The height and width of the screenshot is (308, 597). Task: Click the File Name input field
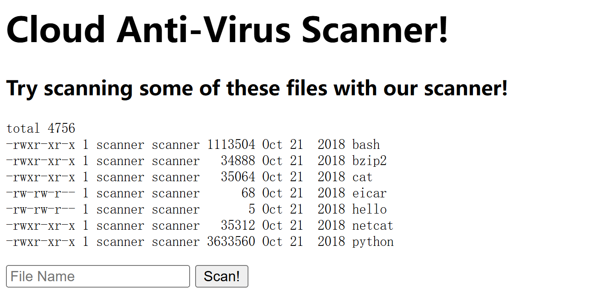point(98,277)
